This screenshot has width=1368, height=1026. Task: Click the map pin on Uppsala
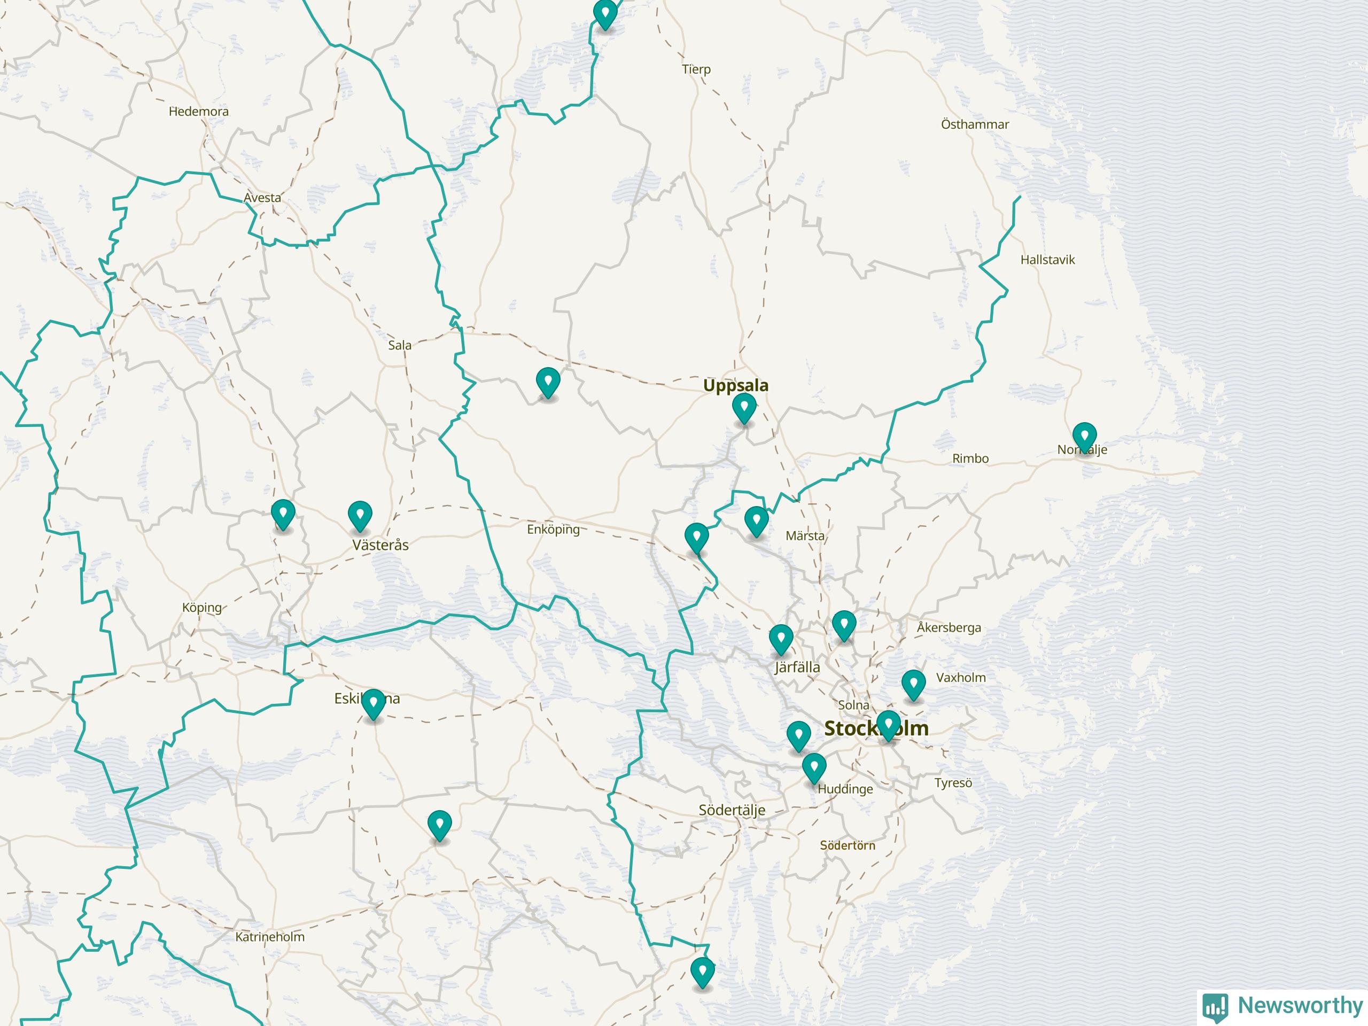[x=743, y=407]
